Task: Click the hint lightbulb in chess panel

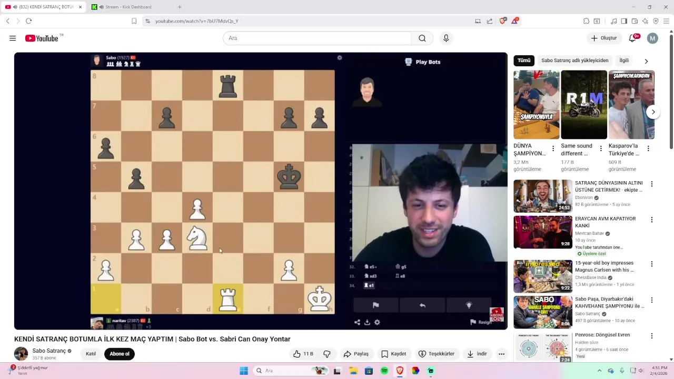Action: point(469,305)
